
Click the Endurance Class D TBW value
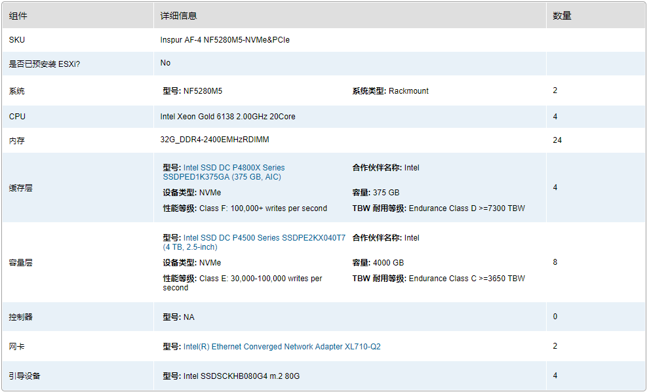(x=467, y=208)
